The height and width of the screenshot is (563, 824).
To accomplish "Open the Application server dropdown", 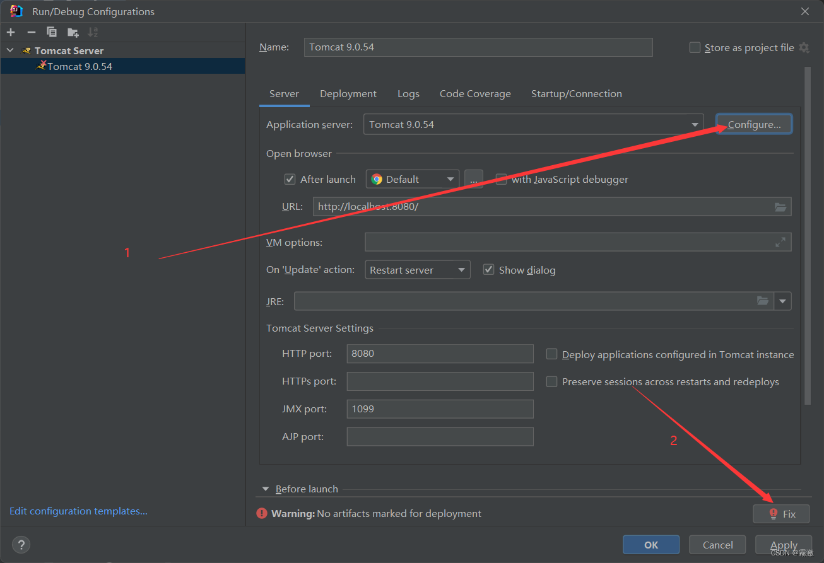I will pos(533,125).
